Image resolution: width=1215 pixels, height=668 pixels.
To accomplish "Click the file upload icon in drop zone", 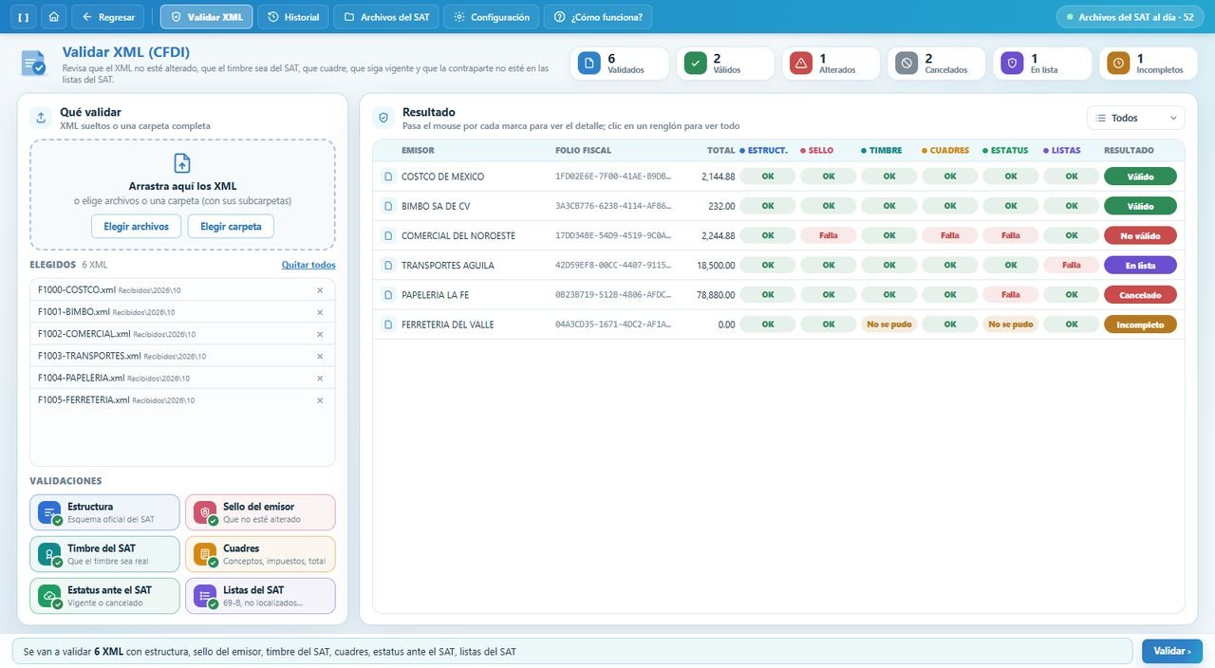I will click(x=182, y=163).
